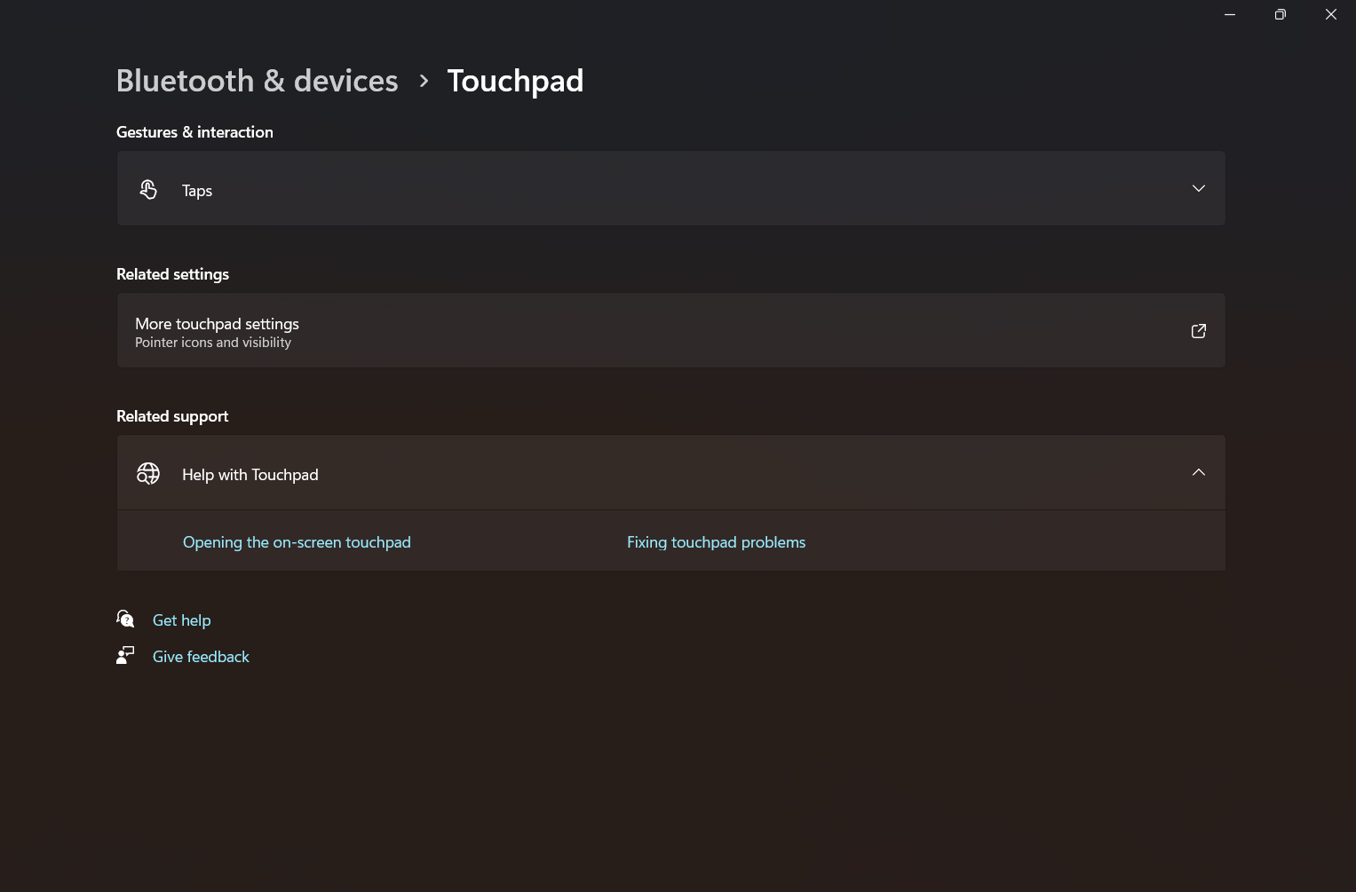Collapse the Help with Touchpad section
This screenshot has width=1356, height=892.
pyautogui.click(x=1198, y=472)
